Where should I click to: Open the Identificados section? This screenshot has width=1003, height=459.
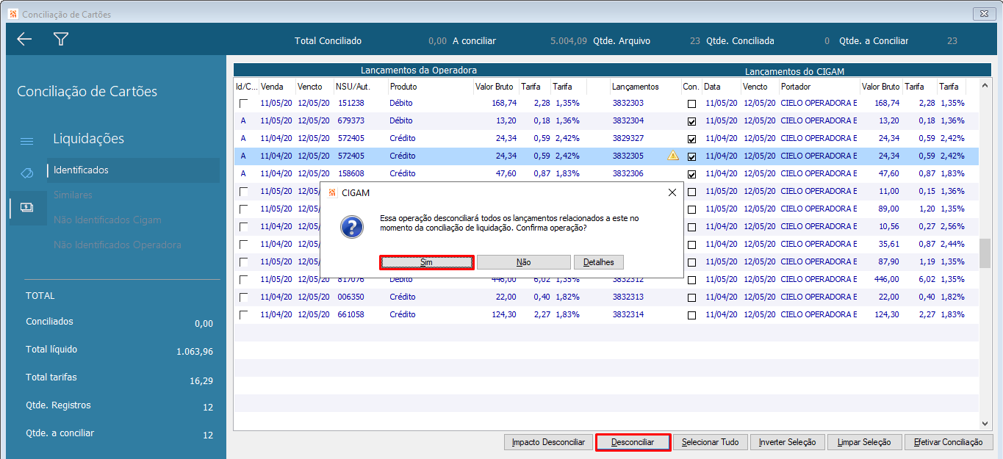pos(81,170)
